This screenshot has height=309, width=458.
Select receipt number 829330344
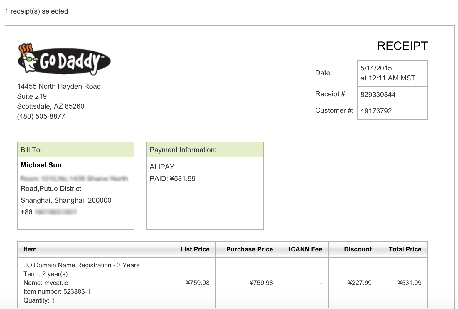[x=378, y=95]
